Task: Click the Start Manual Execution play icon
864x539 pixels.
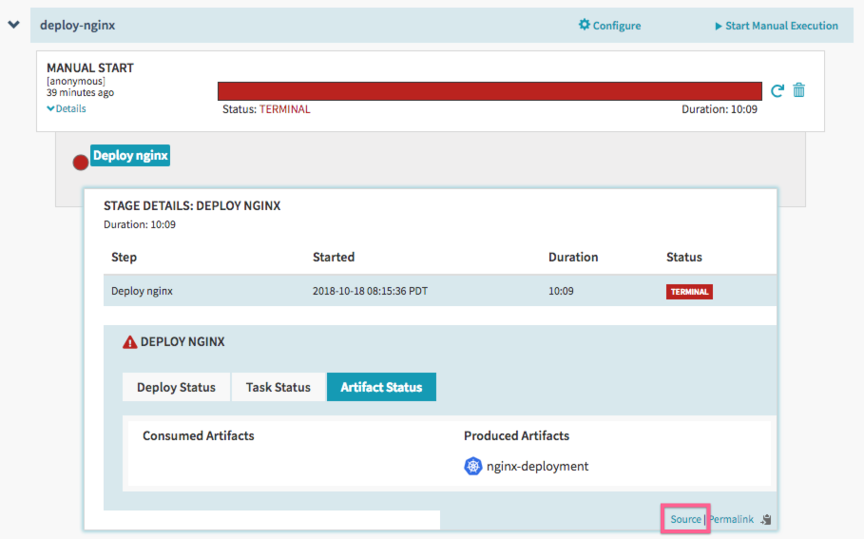Action: pos(719,26)
